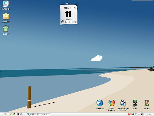Open the My Computer desktop icon
This screenshot has height=116, width=154.
[6, 4]
